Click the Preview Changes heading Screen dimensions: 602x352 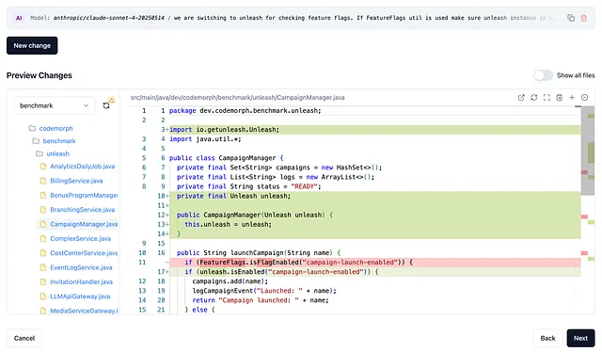(x=40, y=75)
